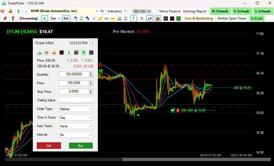The height and width of the screenshot is (166, 274).
Task: Open the Time In Force Day dropdown
Action: (x=76, y=118)
